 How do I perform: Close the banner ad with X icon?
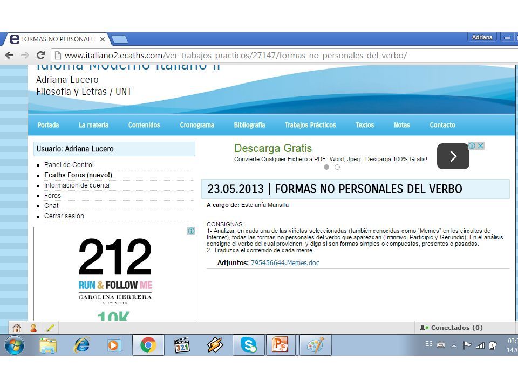click(481, 145)
